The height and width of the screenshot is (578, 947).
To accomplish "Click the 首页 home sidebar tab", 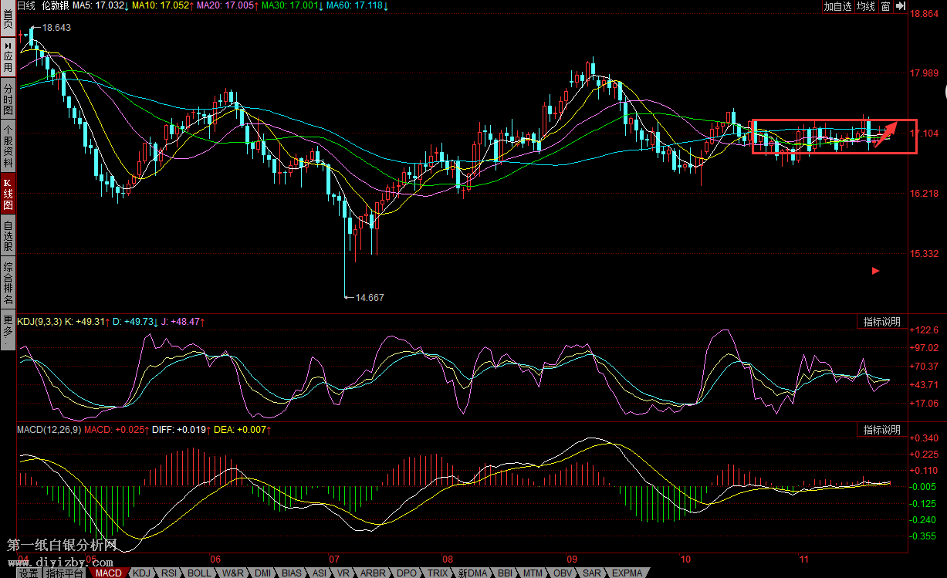I will [8, 19].
